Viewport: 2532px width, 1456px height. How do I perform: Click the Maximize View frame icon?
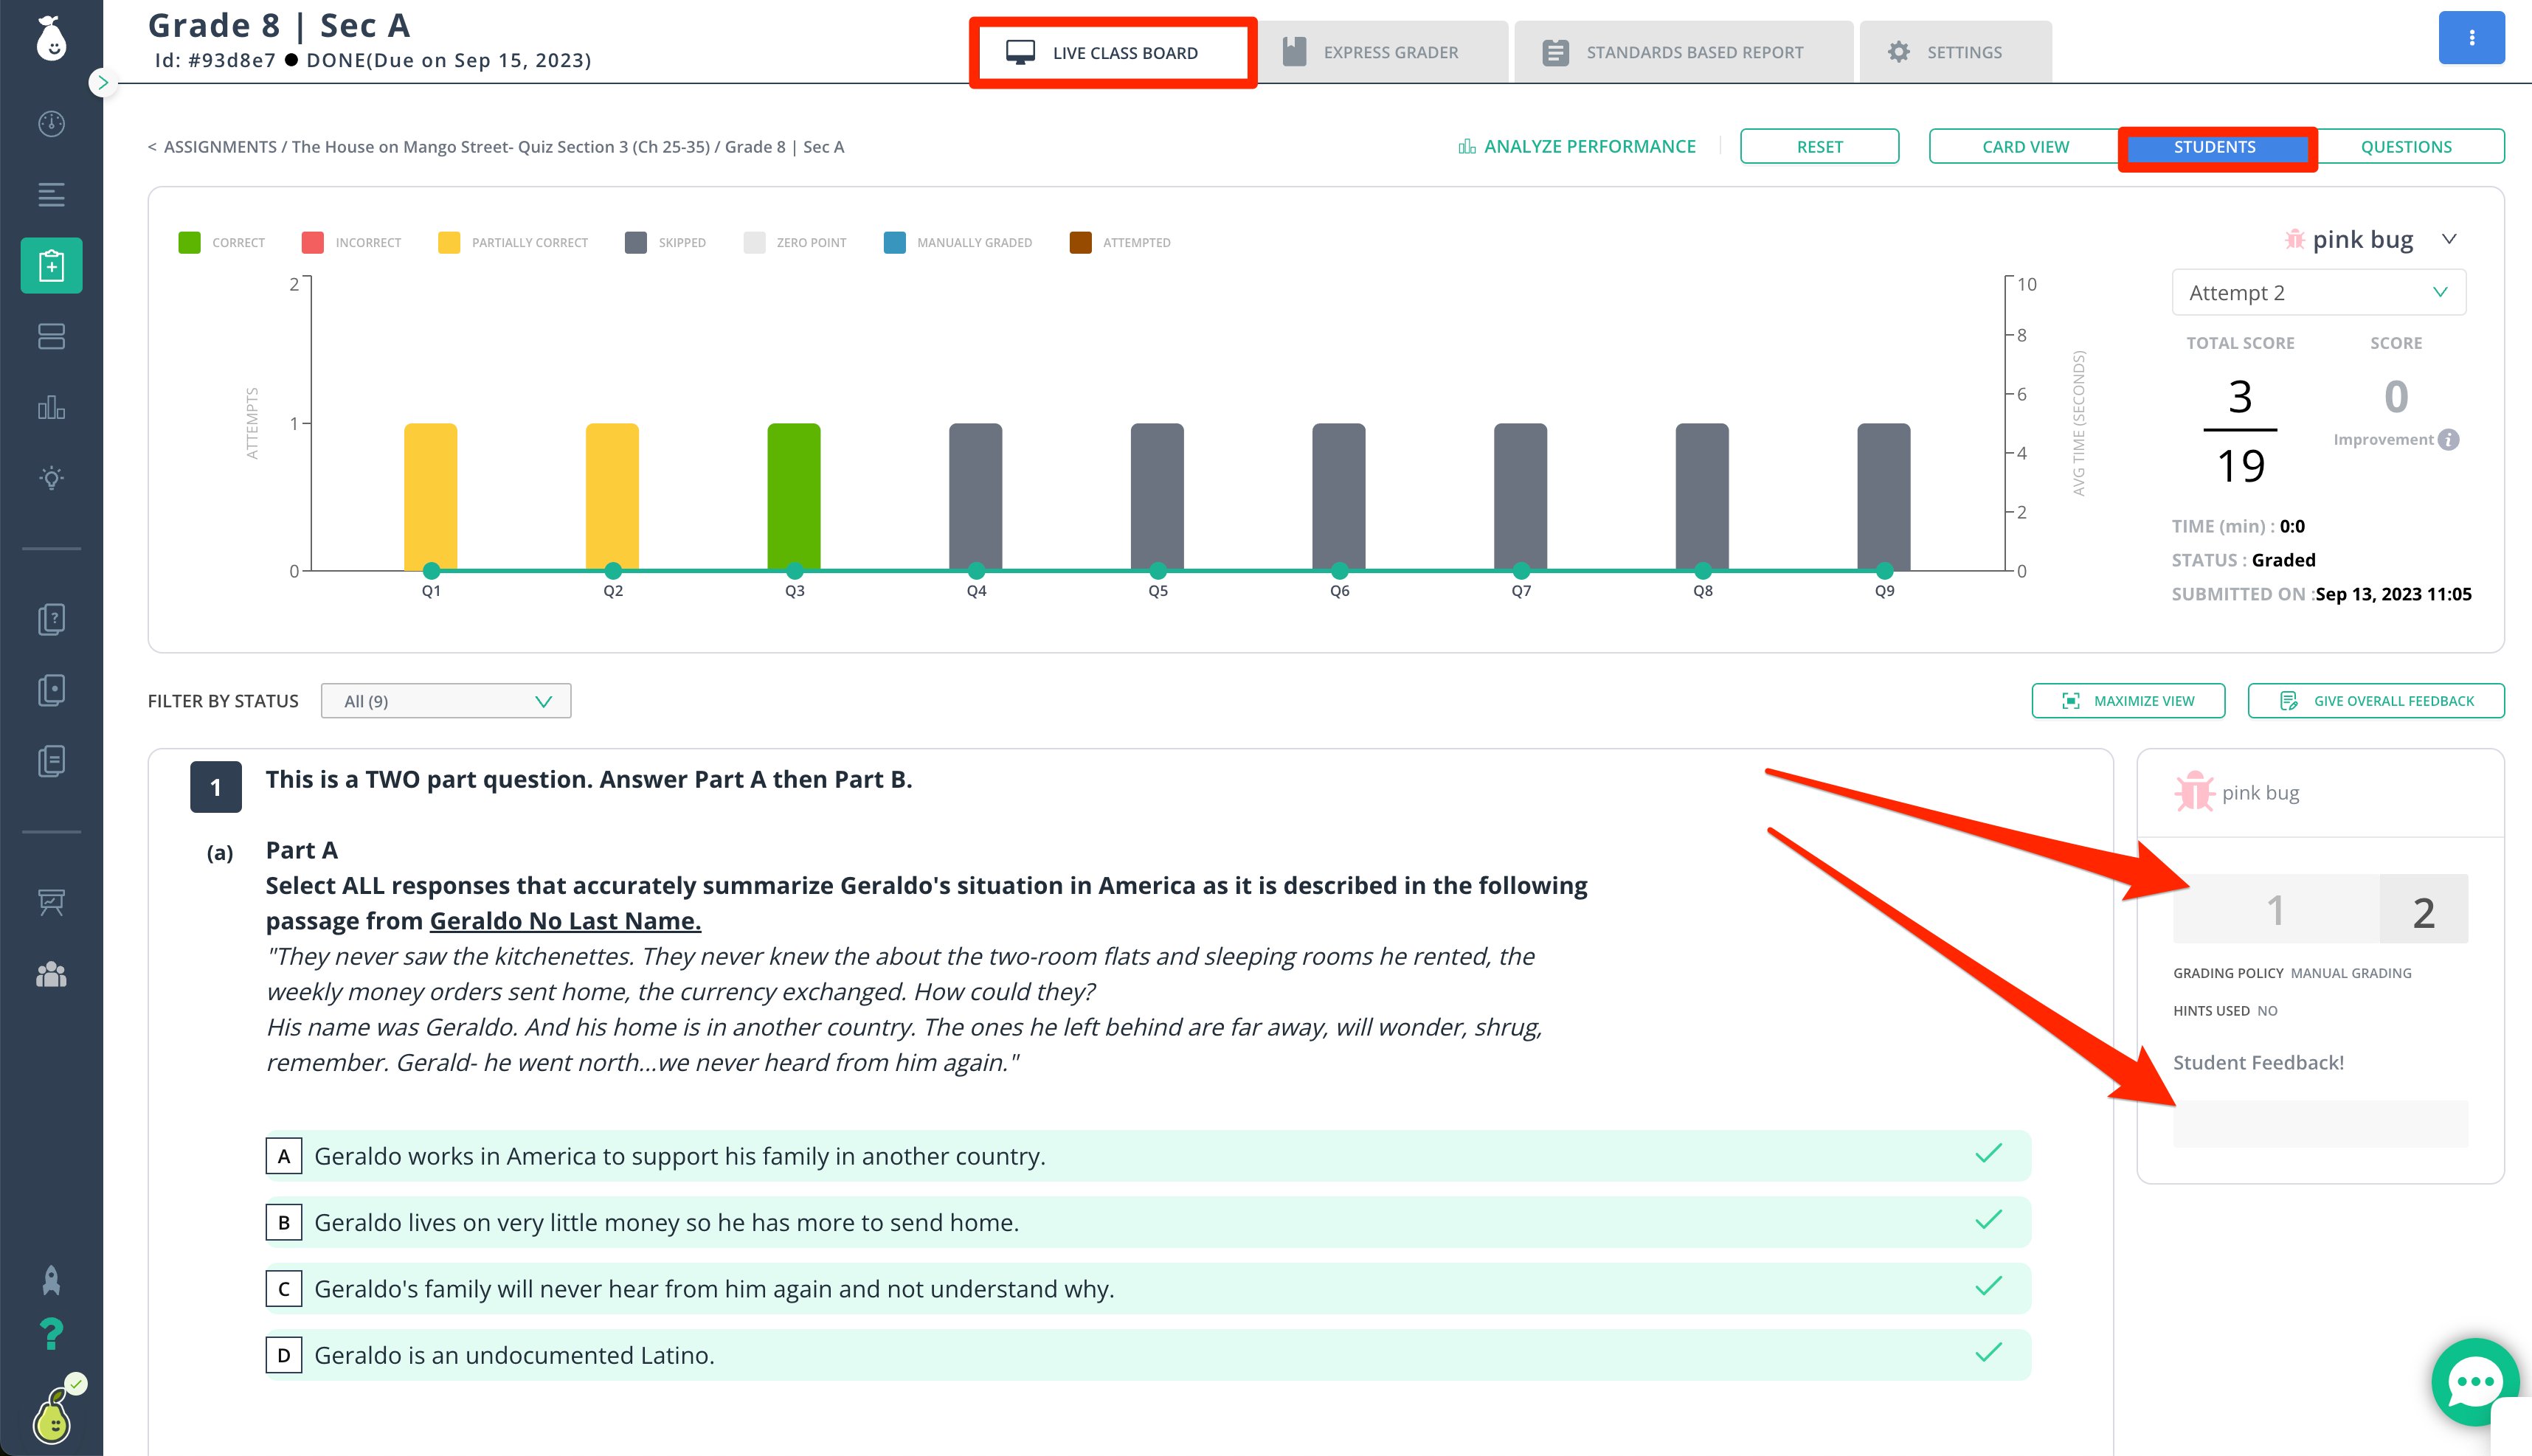click(x=2071, y=701)
